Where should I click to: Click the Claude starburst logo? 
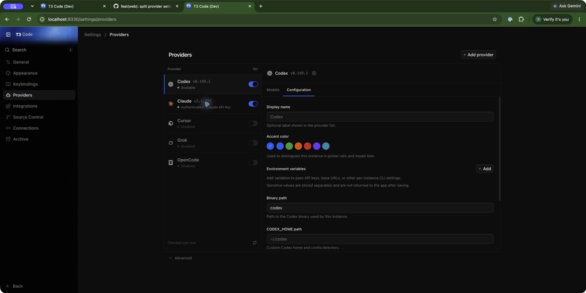tap(171, 104)
